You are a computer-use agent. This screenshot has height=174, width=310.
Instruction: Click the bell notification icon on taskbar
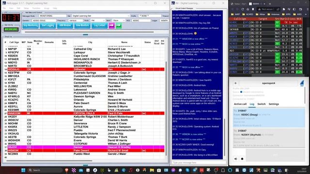[223, 170]
